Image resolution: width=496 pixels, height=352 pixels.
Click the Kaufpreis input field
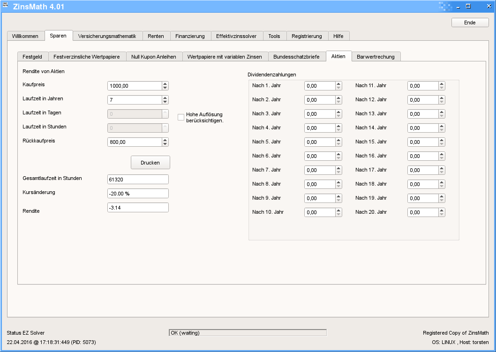point(134,86)
